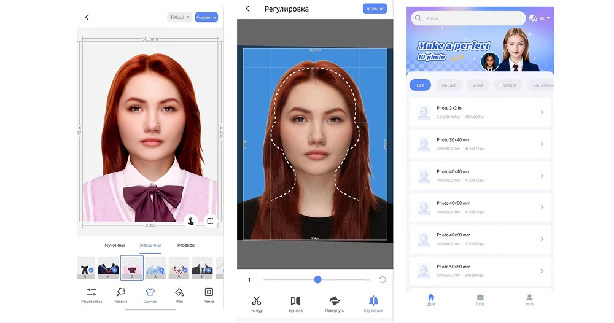Select the Все category filter
This screenshot has width=614, height=323.
point(420,85)
